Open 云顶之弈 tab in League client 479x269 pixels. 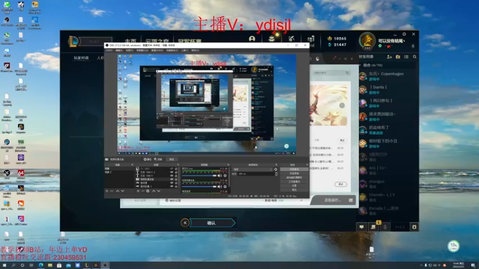point(157,41)
